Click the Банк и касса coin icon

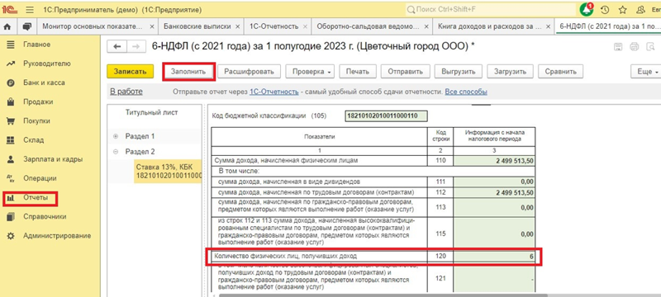click(11, 82)
